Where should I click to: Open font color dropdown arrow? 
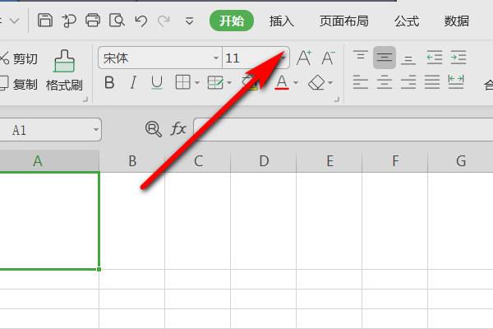(x=296, y=83)
